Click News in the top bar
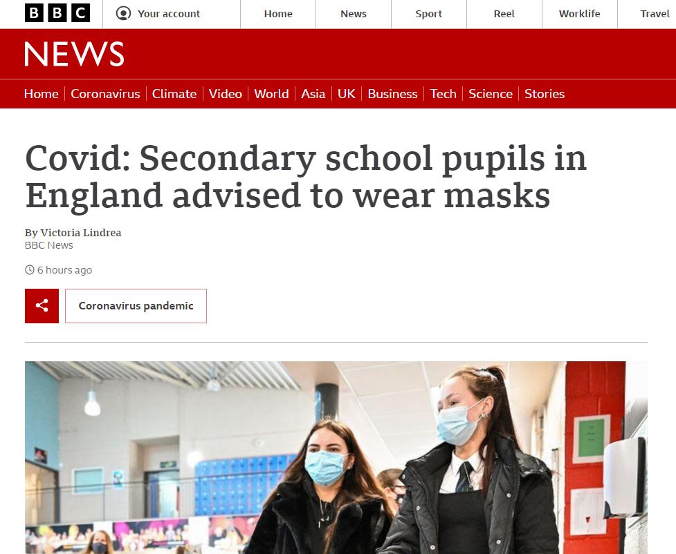This screenshot has height=554, width=676. [354, 14]
